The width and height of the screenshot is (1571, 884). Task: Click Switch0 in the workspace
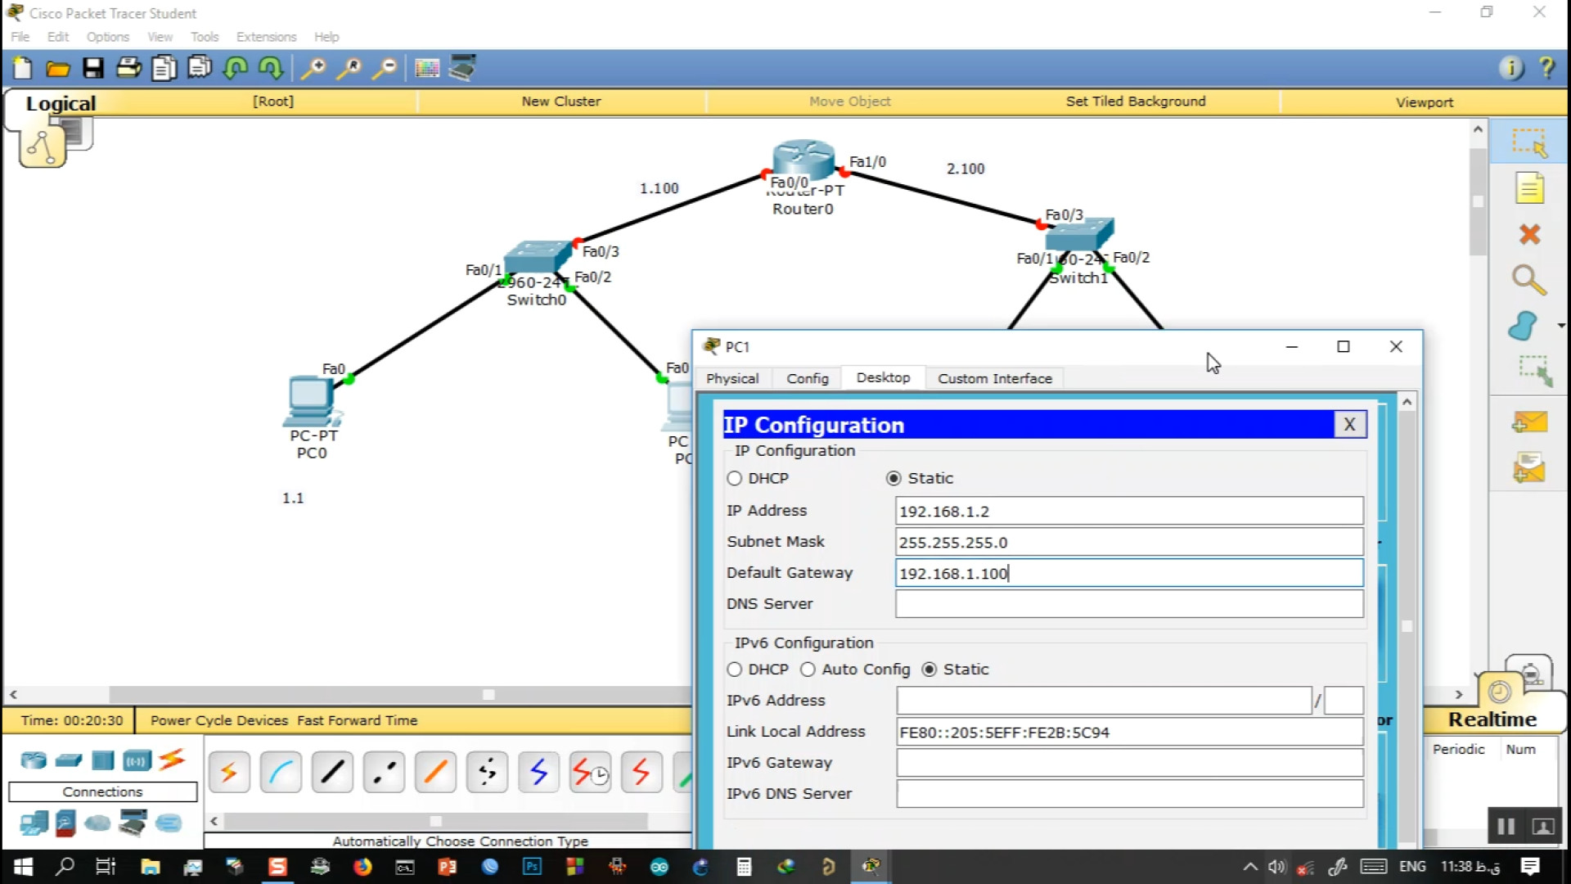(x=537, y=258)
